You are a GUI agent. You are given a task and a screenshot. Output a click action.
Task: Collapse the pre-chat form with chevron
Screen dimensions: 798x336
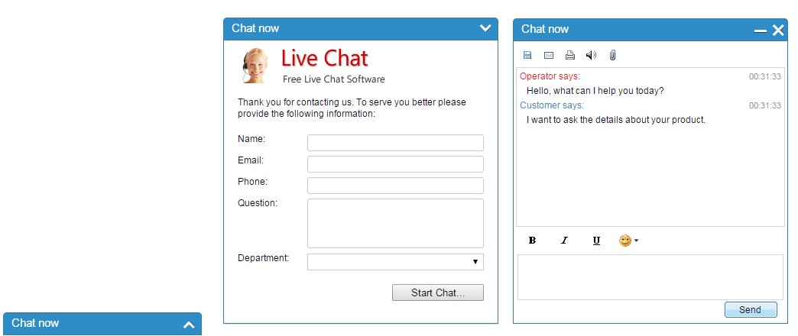tap(485, 28)
